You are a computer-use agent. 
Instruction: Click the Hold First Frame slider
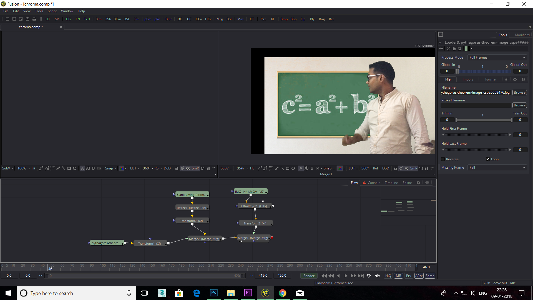tap(476, 135)
